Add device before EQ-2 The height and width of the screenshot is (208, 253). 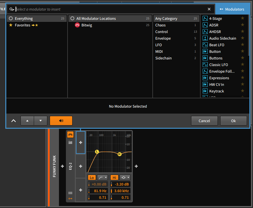point(63,166)
